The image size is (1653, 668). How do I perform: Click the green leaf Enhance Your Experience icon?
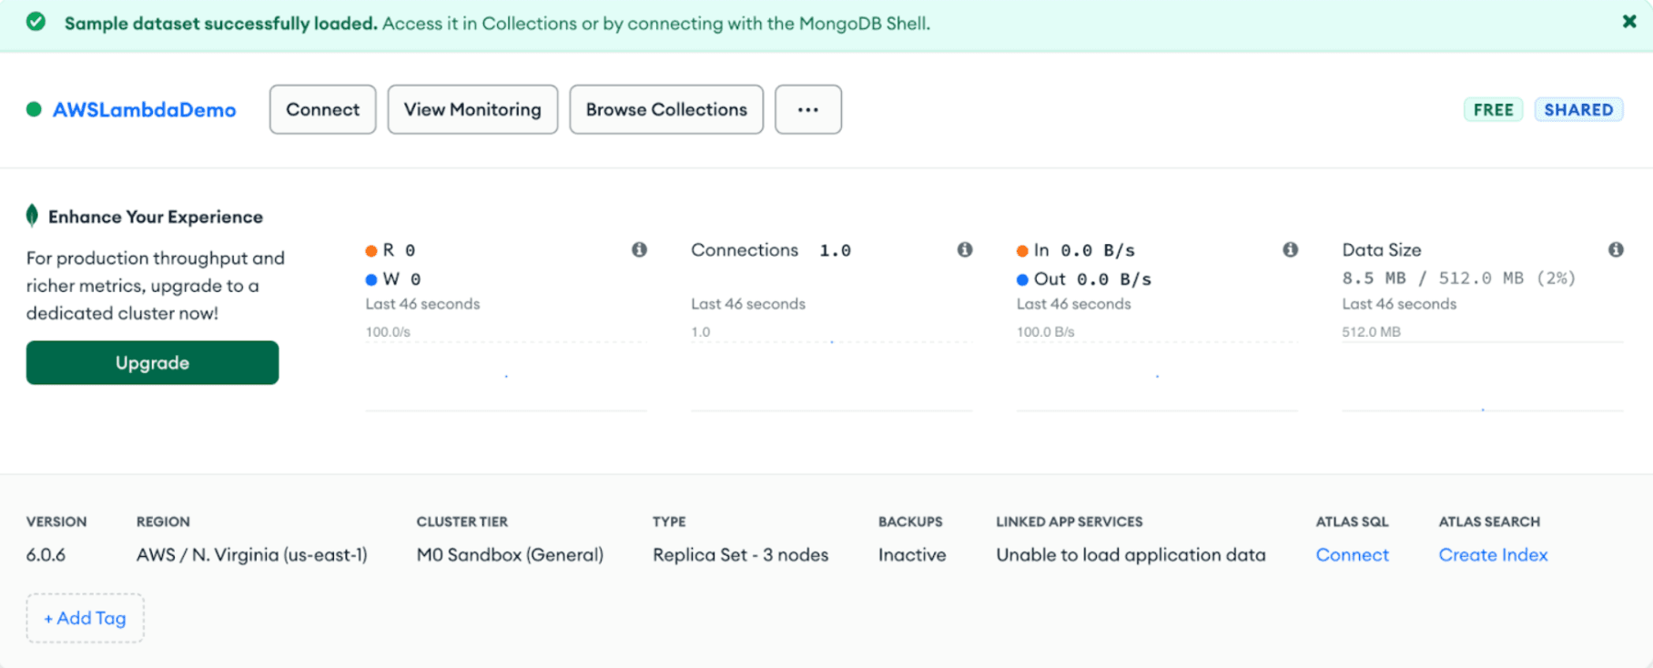33,216
